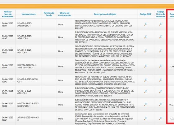The image size is (174, 125).
Task: Select the date cell '04/06/2025 16:47'
Action: (7, 37)
